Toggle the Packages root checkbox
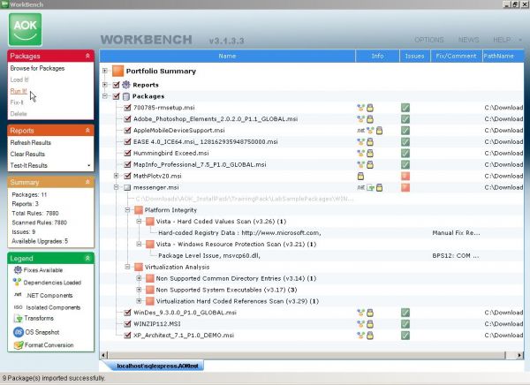530x385 pixels. 116,96
